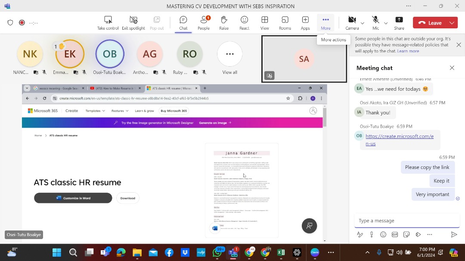
Task: Open the People participants panel
Action: 204,20
